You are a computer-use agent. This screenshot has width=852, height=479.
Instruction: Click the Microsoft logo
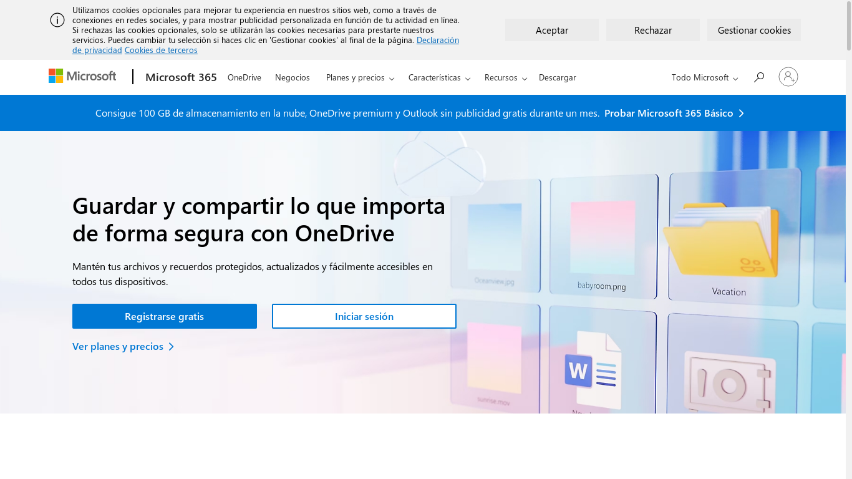(x=82, y=76)
